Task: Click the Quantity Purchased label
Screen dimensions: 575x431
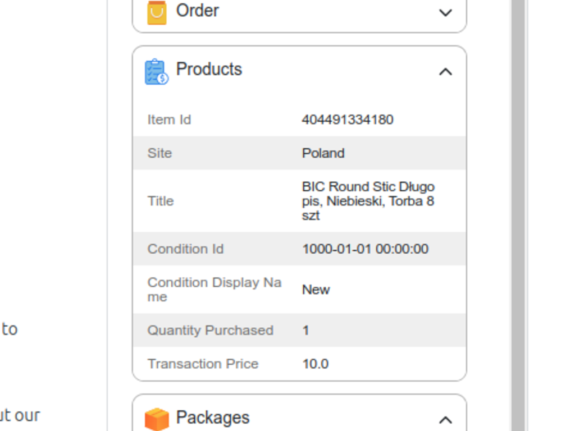Action: pyautogui.click(x=210, y=330)
